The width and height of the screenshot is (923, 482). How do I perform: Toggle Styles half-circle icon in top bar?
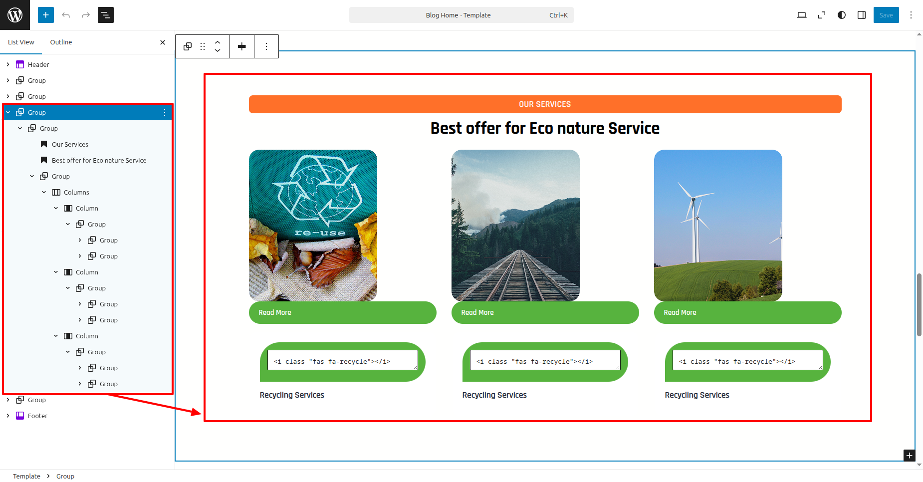click(x=842, y=15)
